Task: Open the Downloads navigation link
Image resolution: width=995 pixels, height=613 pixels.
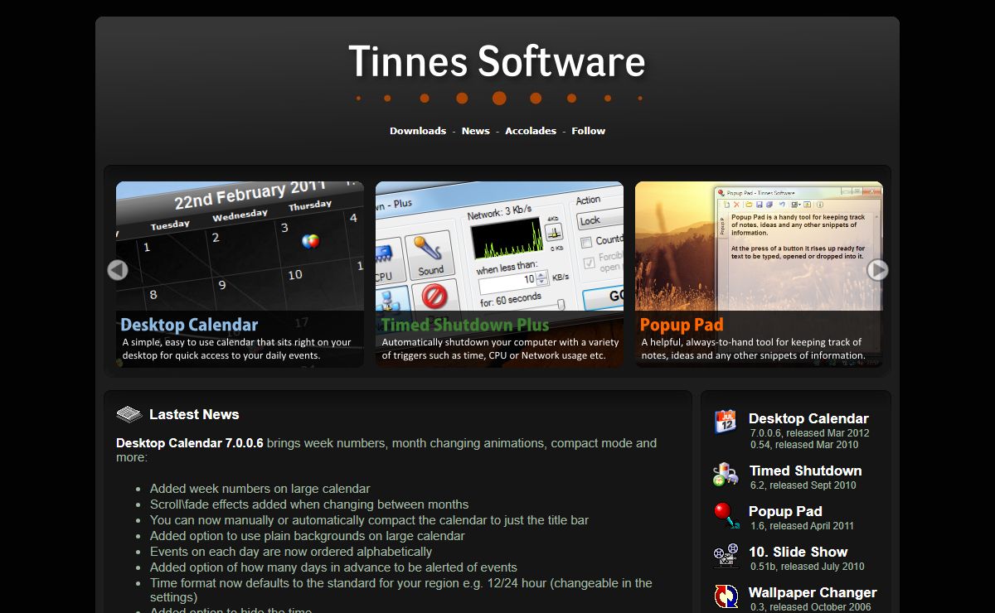Action: point(418,131)
